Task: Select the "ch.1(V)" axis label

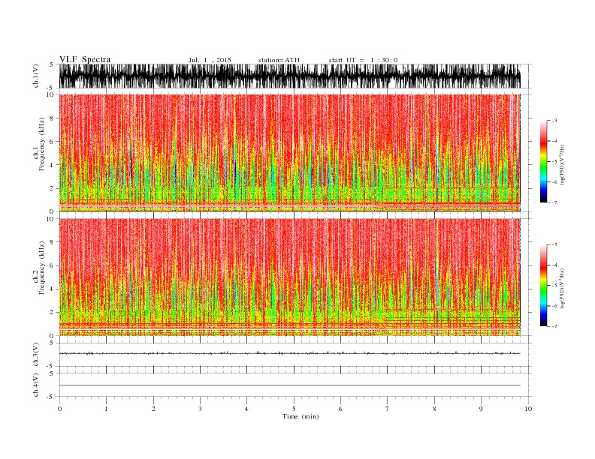Action: point(36,76)
